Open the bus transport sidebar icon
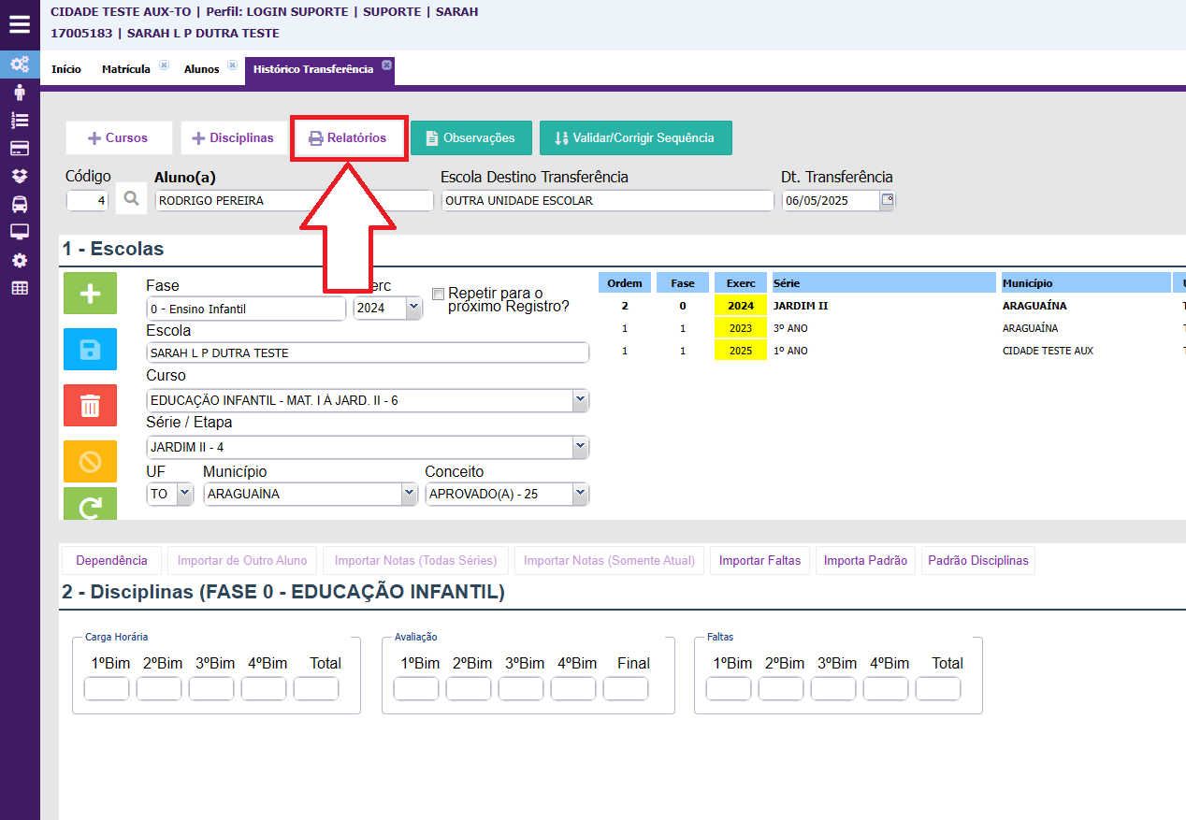 (x=20, y=205)
